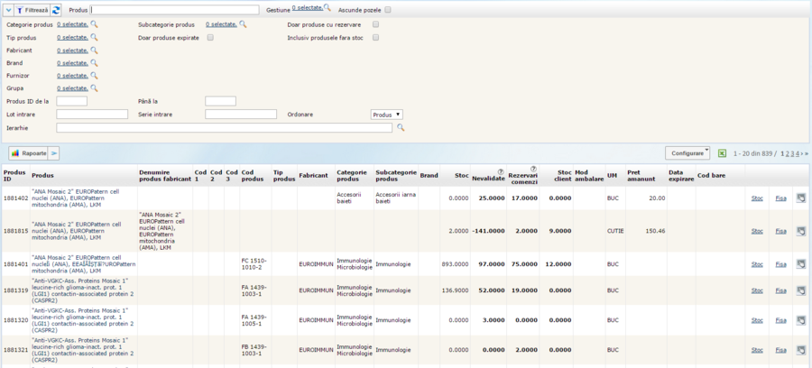Click the Furnizor lookup magnifier icon
This screenshot has width=812, height=368.
pos(94,76)
